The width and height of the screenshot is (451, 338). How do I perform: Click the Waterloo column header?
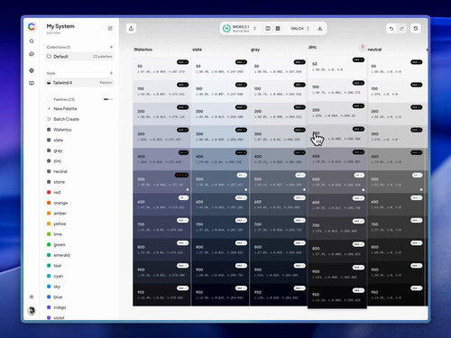coord(143,50)
